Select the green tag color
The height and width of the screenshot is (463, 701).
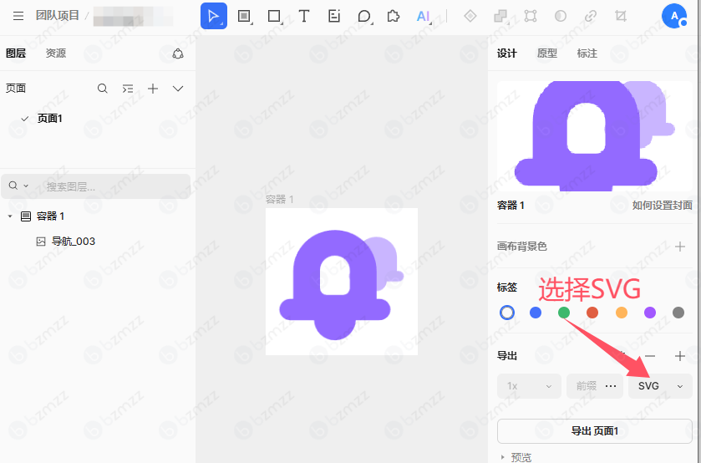tap(564, 313)
